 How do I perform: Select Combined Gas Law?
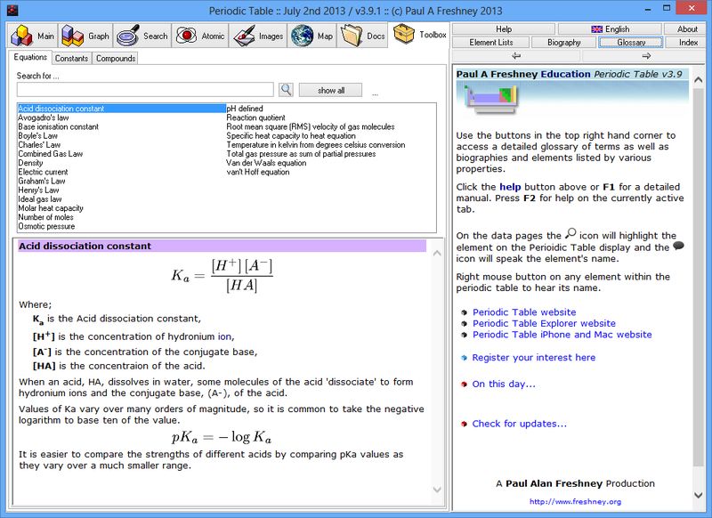[x=51, y=154]
